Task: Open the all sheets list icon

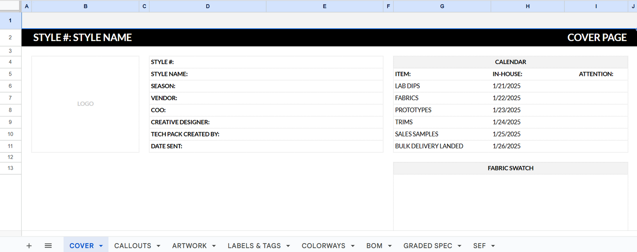Action: (48, 246)
